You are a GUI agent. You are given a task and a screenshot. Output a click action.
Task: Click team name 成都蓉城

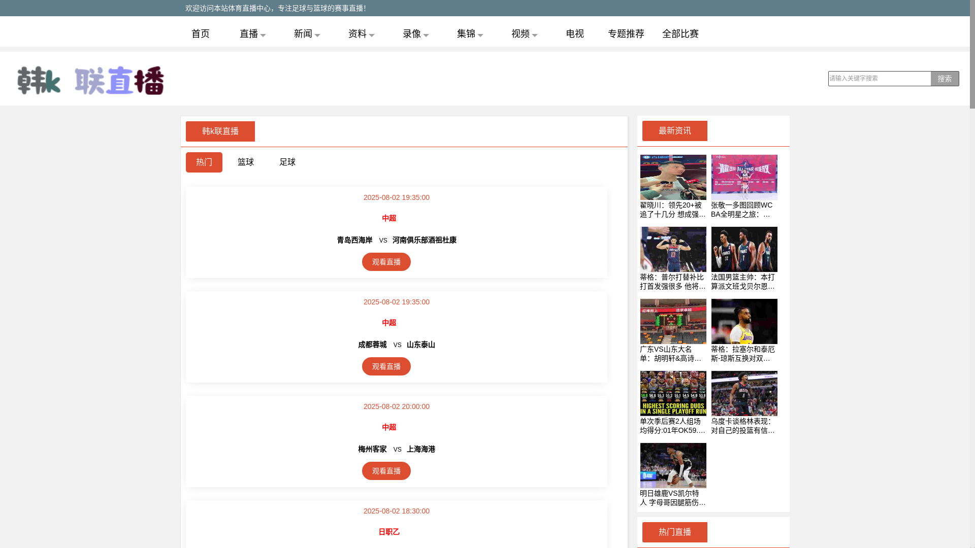pos(372,345)
